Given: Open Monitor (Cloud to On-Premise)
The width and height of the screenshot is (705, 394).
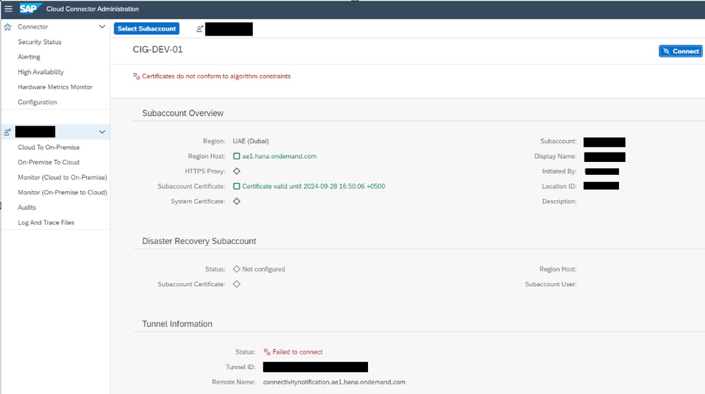Looking at the screenshot, I should pyautogui.click(x=62, y=177).
